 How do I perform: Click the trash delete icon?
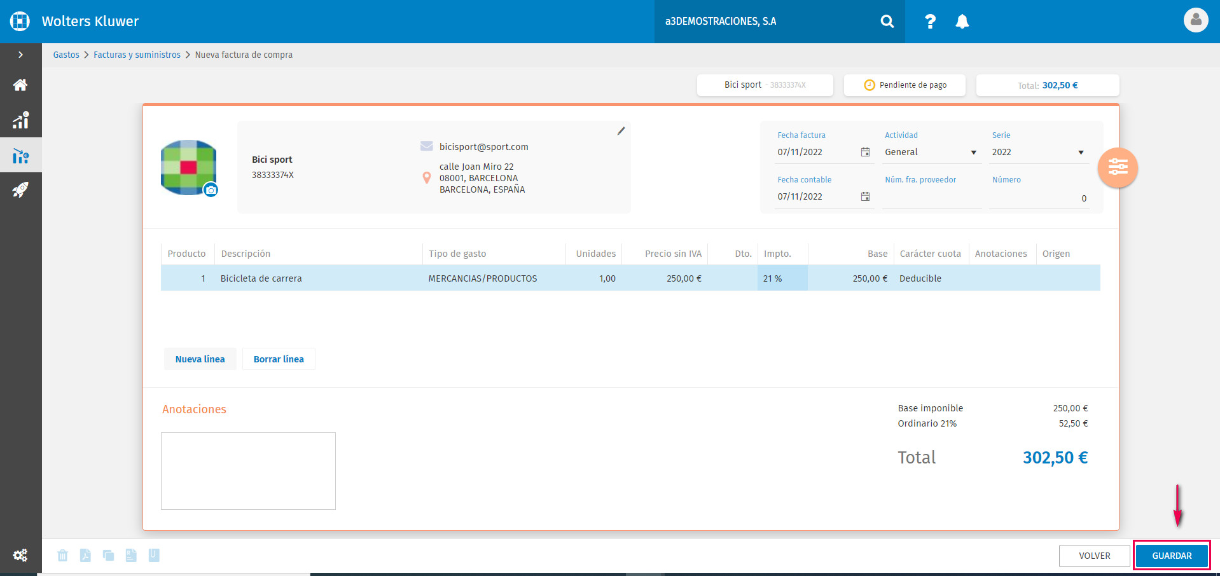(62, 556)
